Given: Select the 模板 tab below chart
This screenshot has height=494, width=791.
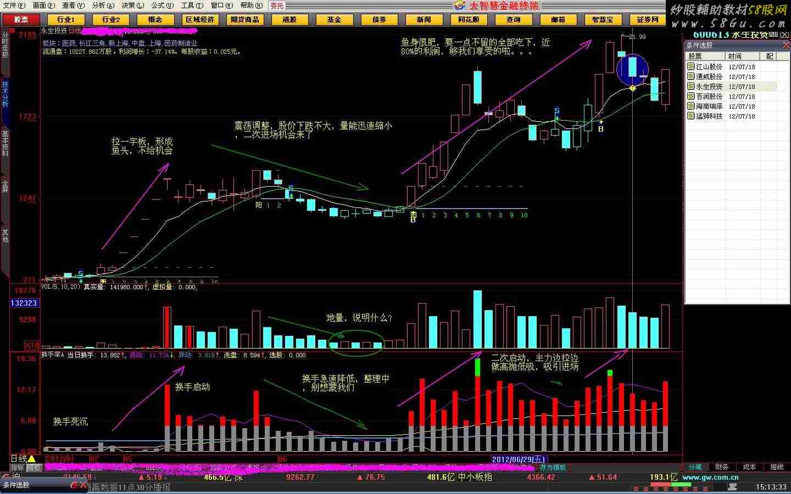Looking at the screenshot, I should pyautogui.click(x=34, y=468).
